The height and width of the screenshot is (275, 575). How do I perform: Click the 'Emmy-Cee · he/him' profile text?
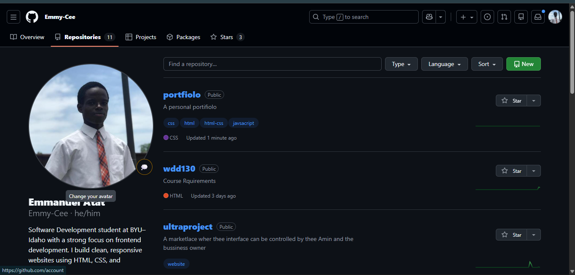64,213
